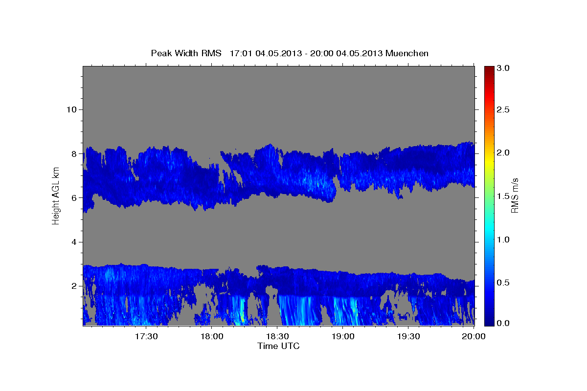The width and height of the screenshot is (587, 391).
Task: Click the plot title 'Peak Width RMS' text
Action: pos(186,53)
